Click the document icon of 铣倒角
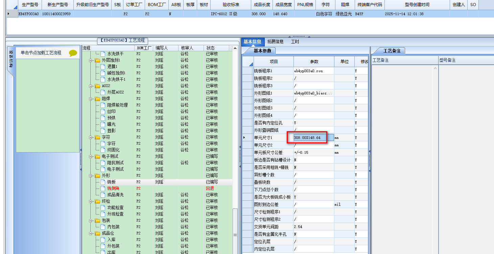494x254 pixels. click(103, 189)
